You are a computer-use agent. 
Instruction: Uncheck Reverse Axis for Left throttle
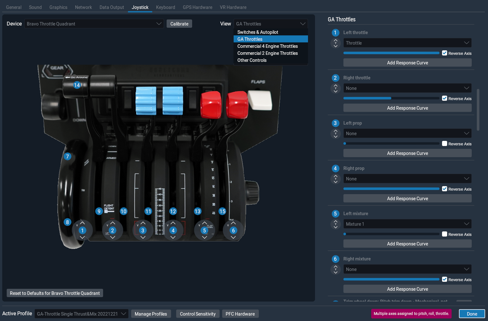coord(445,53)
